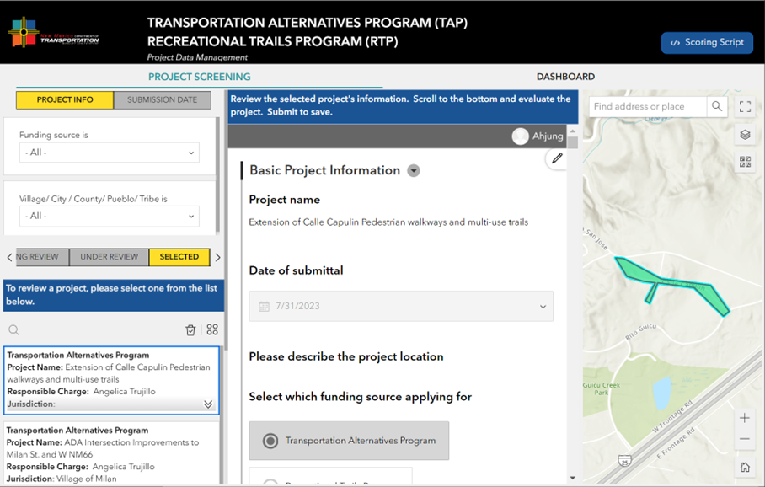Viewport: 765px width, 487px height.
Task: Click the clear selection trash icon
Action: (x=190, y=330)
